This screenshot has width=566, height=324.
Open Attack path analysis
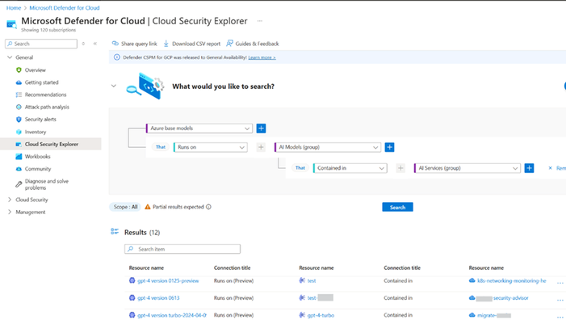pyautogui.click(x=47, y=107)
